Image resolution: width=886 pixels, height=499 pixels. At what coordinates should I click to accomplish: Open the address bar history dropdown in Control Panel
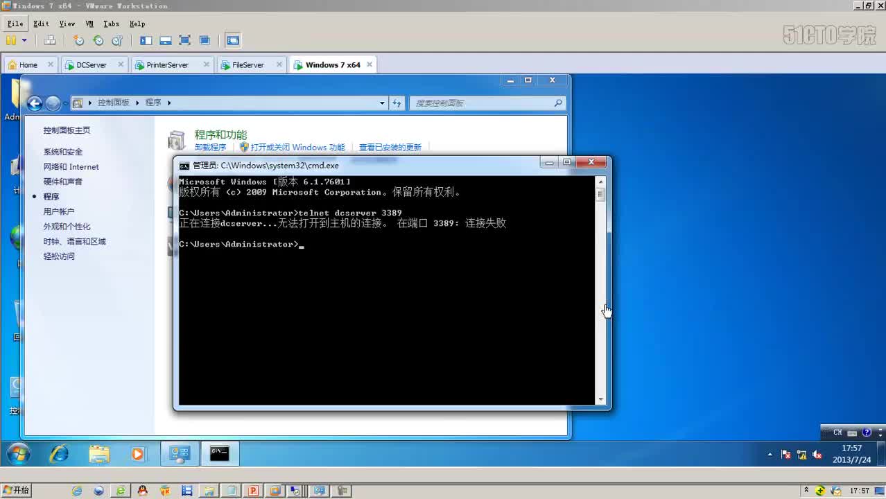click(382, 103)
